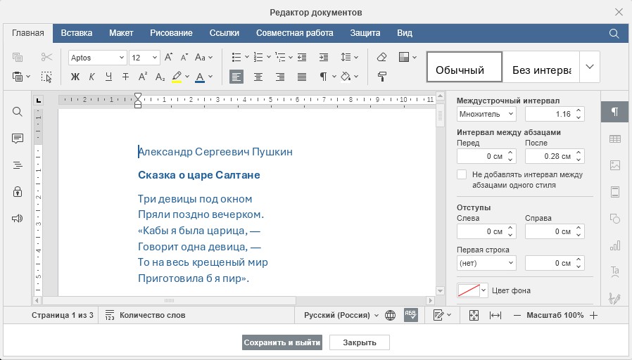Viewport: 632px width, 360px height.
Task: Set the paragraph to left alignment
Action: click(x=236, y=77)
